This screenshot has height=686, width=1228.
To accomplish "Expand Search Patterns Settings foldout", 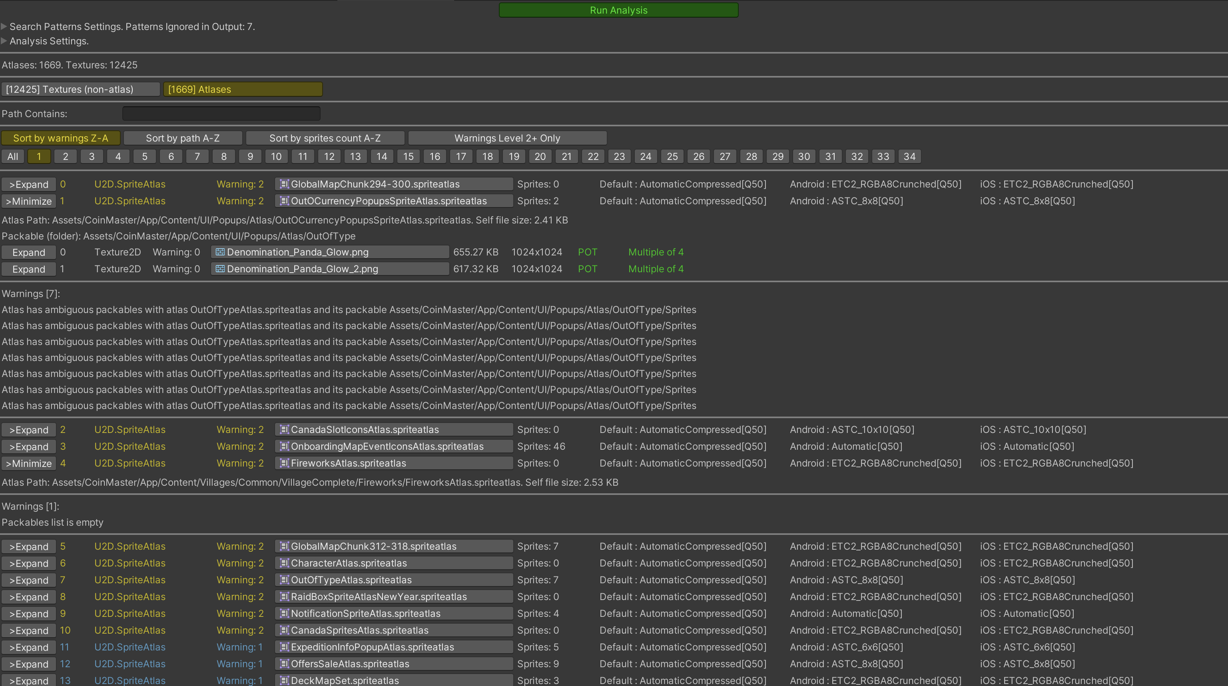I will [4, 27].
